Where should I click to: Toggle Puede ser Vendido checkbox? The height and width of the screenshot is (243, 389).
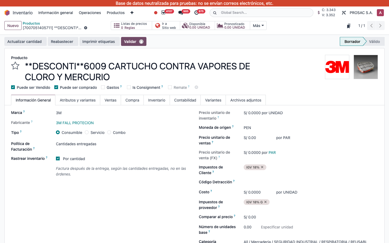click(x=13, y=87)
